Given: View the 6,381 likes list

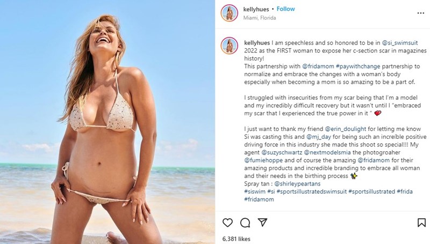Looking at the screenshot, I should tap(236, 238).
